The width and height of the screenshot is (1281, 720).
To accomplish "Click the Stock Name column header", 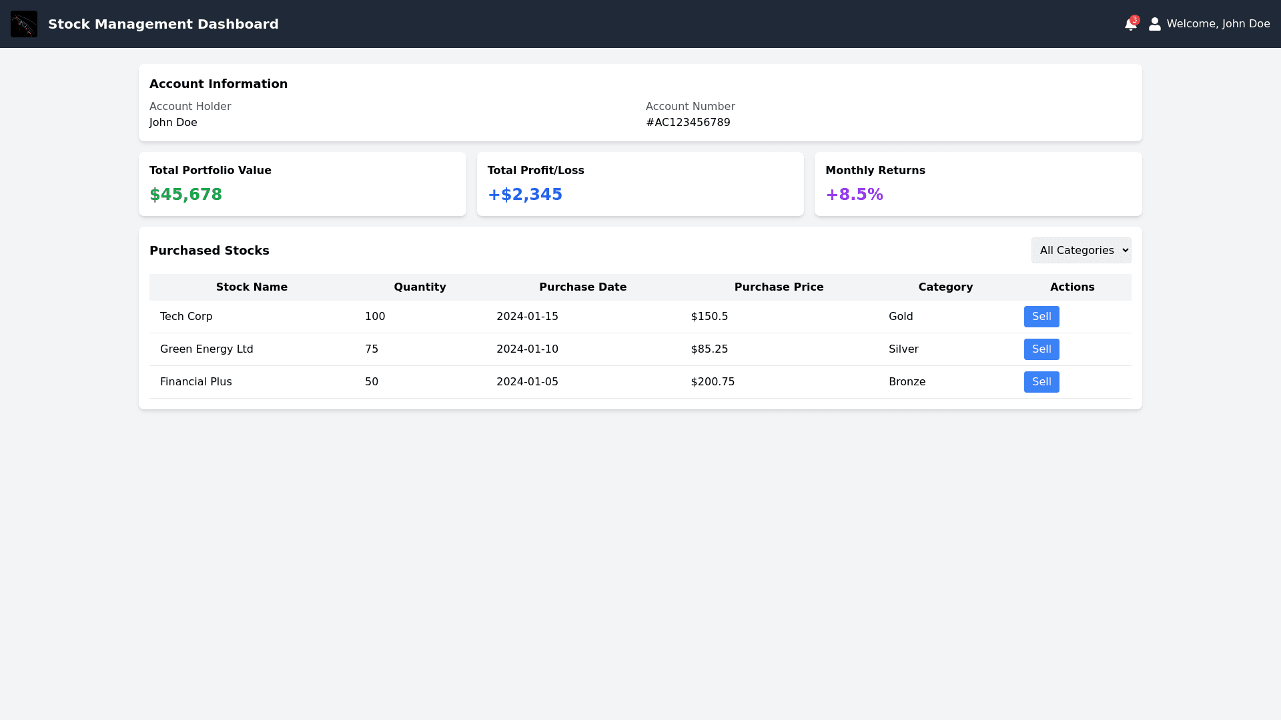I will tap(252, 287).
